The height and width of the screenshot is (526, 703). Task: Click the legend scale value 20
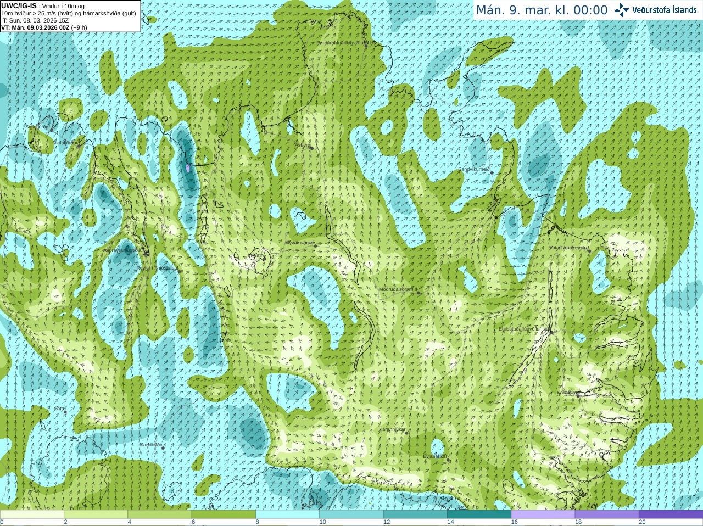(x=643, y=522)
